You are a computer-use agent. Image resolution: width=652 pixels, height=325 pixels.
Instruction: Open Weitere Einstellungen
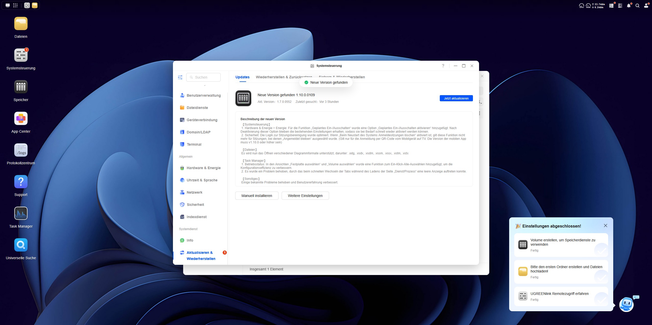click(x=305, y=196)
